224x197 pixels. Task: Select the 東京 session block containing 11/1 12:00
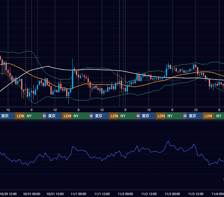click(x=101, y=116)
